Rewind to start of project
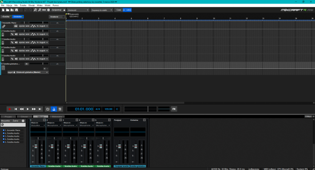Viewport: 315px width, 170px height. click(16, 109)
